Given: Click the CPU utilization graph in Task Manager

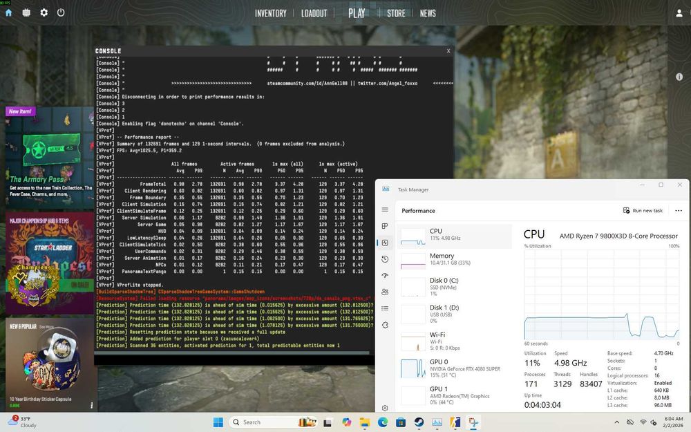Looking at the screenshot, I should pyautogui.click(x=602, y=294).
